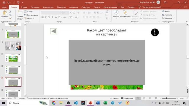Use the Format Painter brush icon

click(10, 18)
